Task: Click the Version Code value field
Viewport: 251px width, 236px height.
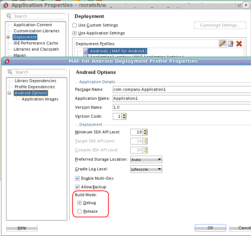Action: pyautogui.click(x=117, y=117)
